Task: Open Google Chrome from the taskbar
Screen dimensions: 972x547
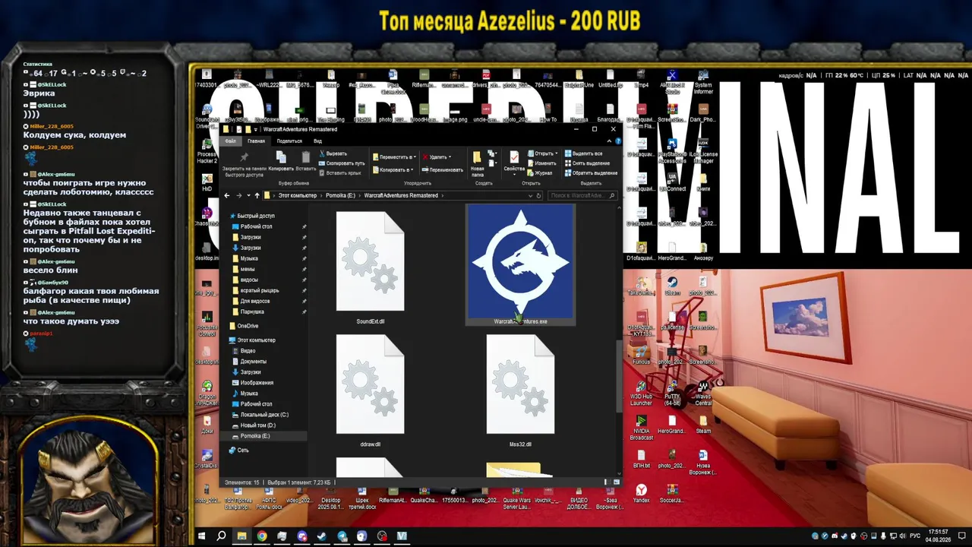Action: point(262,536)
